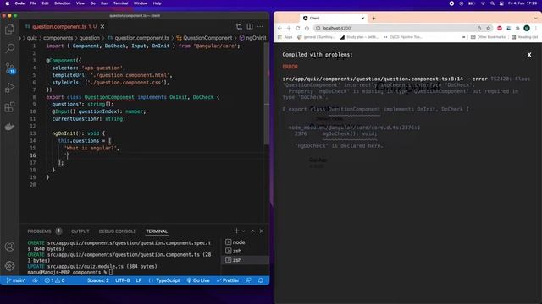Change indentation via Spaces: 2
Image resolution: width=542 pixels, height=304 pixels.
pyautogui.click(x=98, y=280)
